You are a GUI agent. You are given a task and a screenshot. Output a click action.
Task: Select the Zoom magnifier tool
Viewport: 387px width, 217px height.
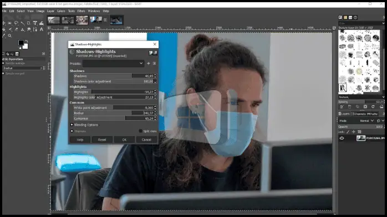(10, 36)
